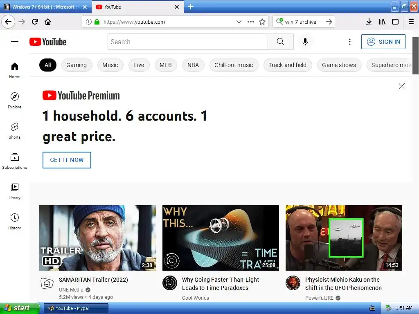Screen dimensions: 419x314
Task: Select the Track and field chip
Action: 288,65
